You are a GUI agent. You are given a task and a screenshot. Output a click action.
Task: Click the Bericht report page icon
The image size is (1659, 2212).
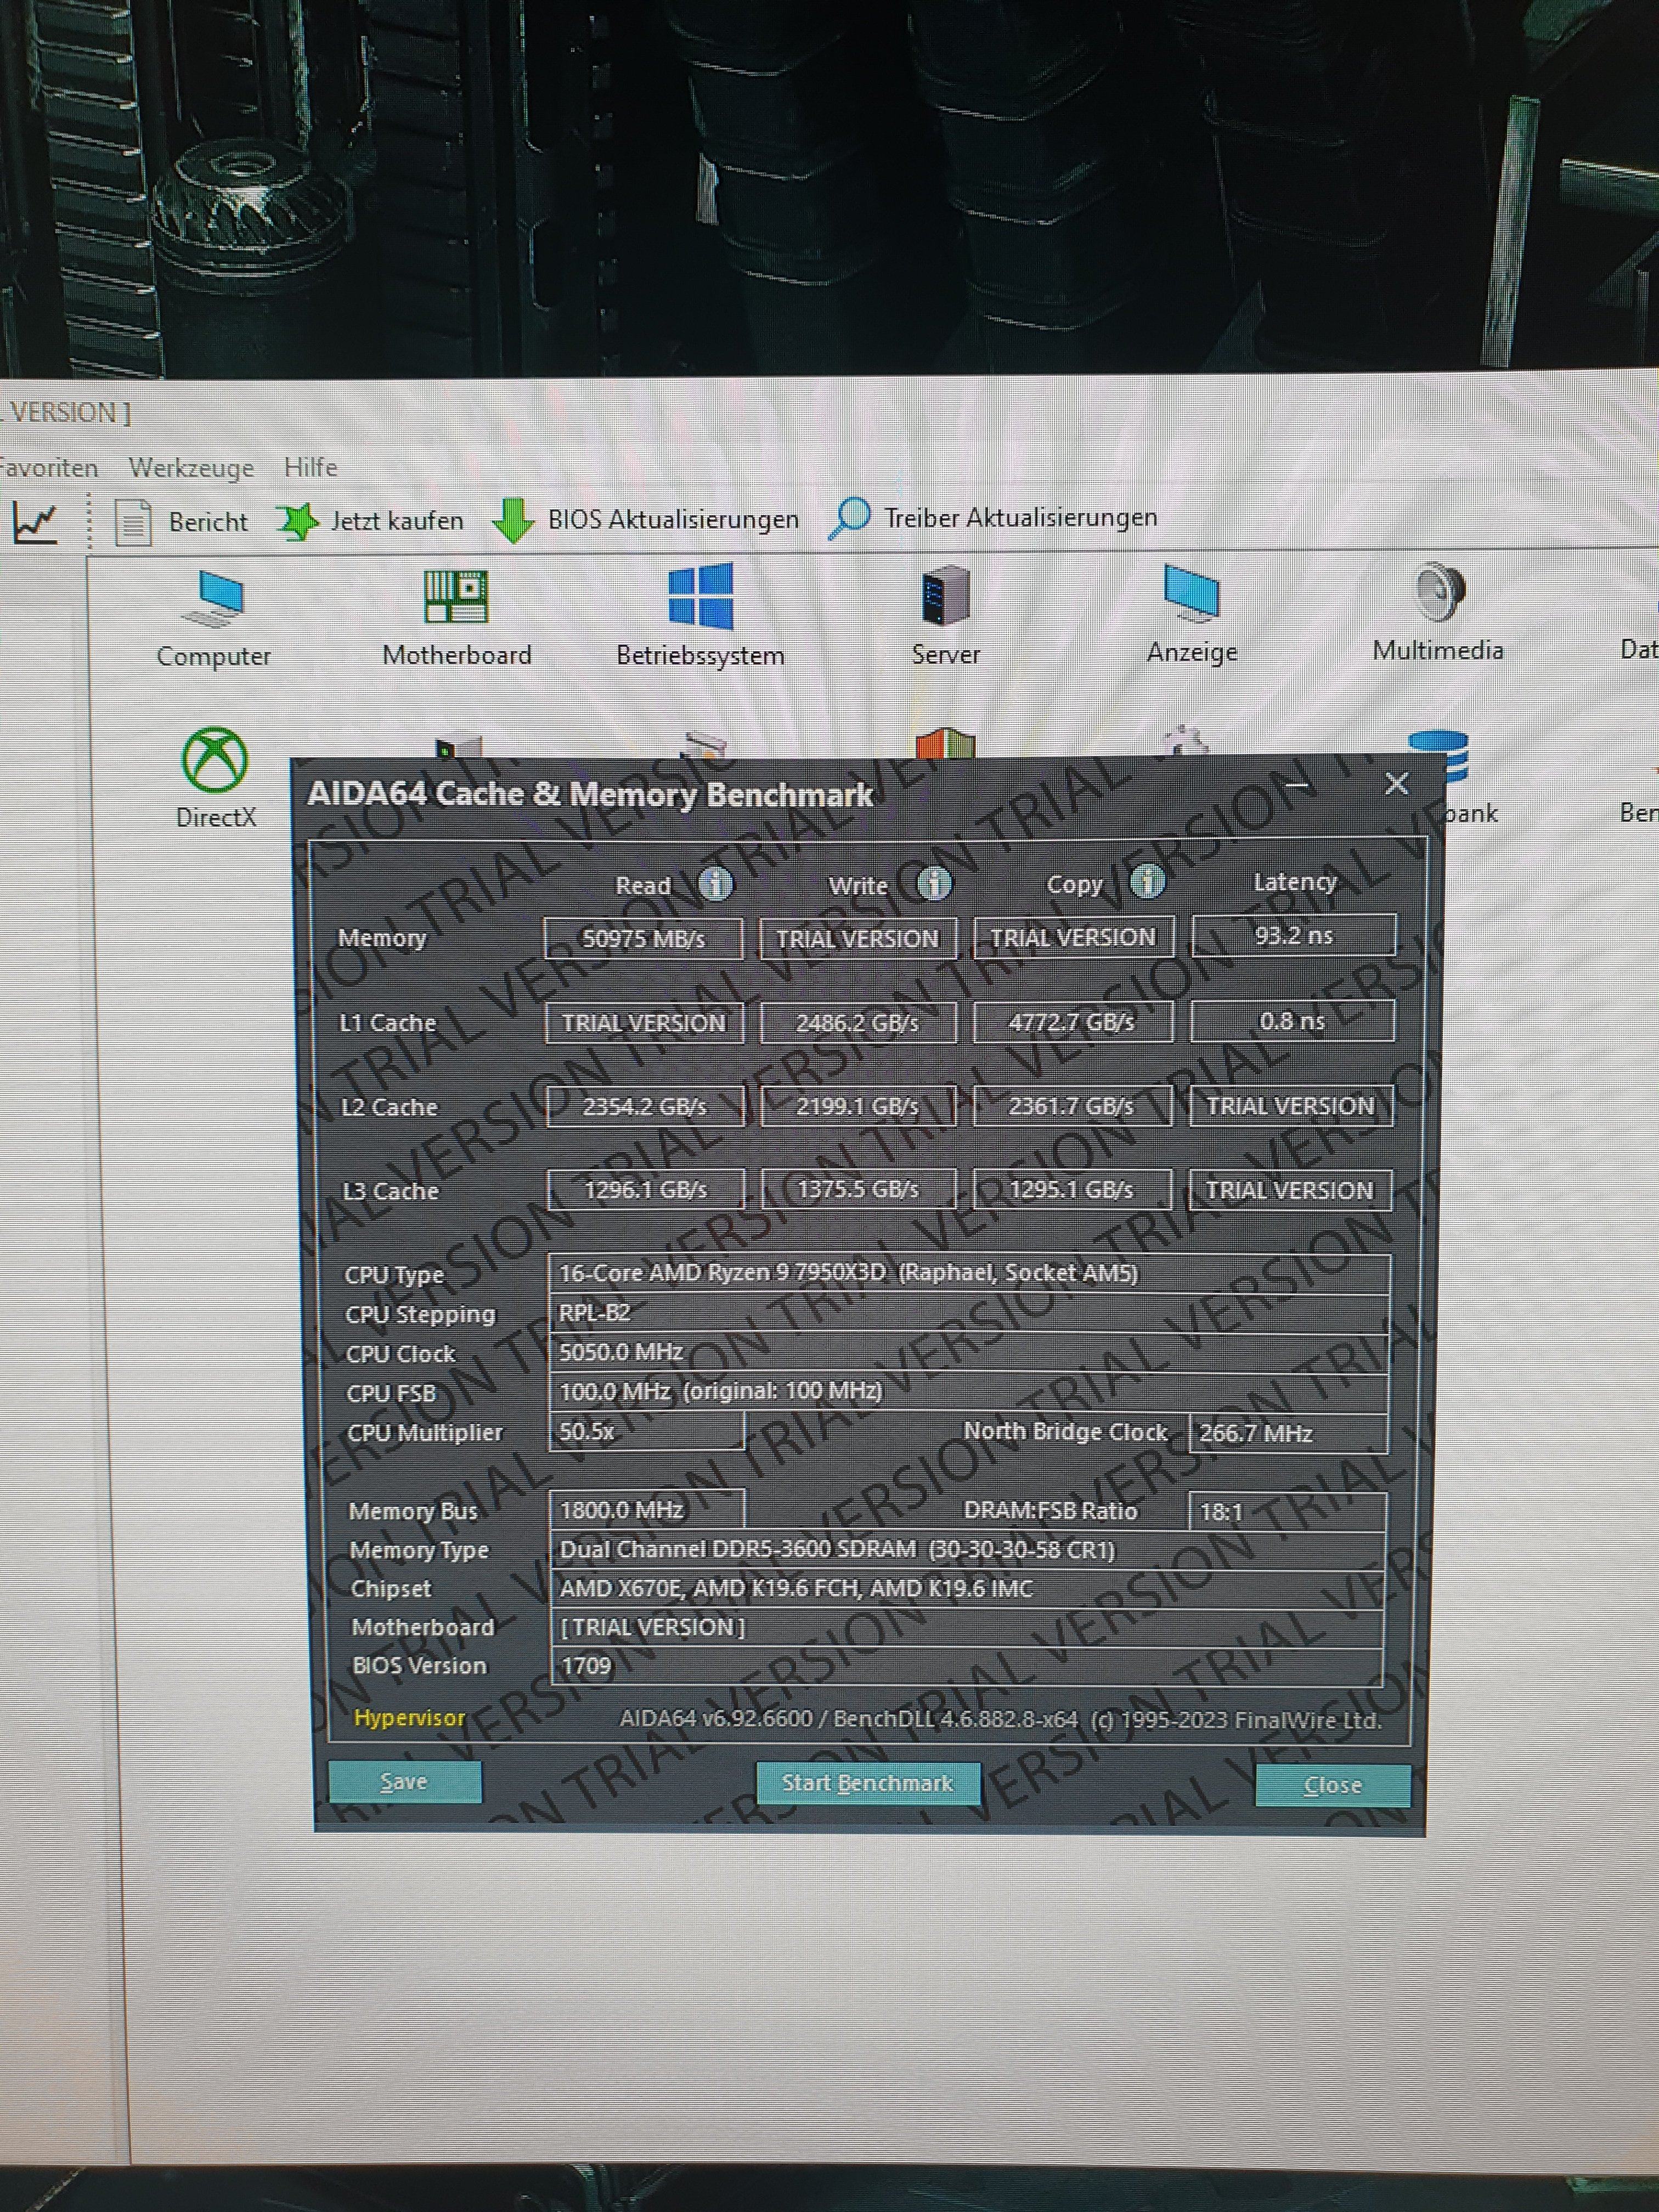(133, 522)
